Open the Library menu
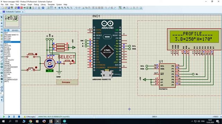222x124 pixels. coord(43,4)
